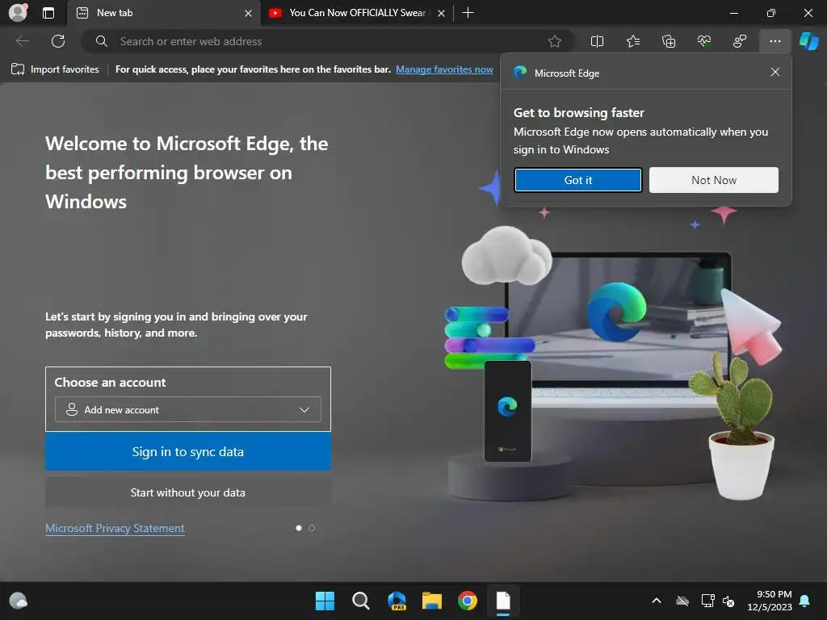This screenshot has width=827, height=620.
Task: Close the You Can Now OFFICIALLY Swear tab
Action: point(442,13)
